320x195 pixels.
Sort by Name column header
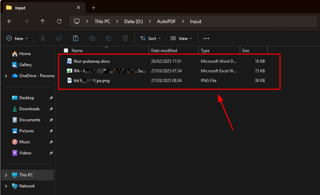click(x=77, y=50)
